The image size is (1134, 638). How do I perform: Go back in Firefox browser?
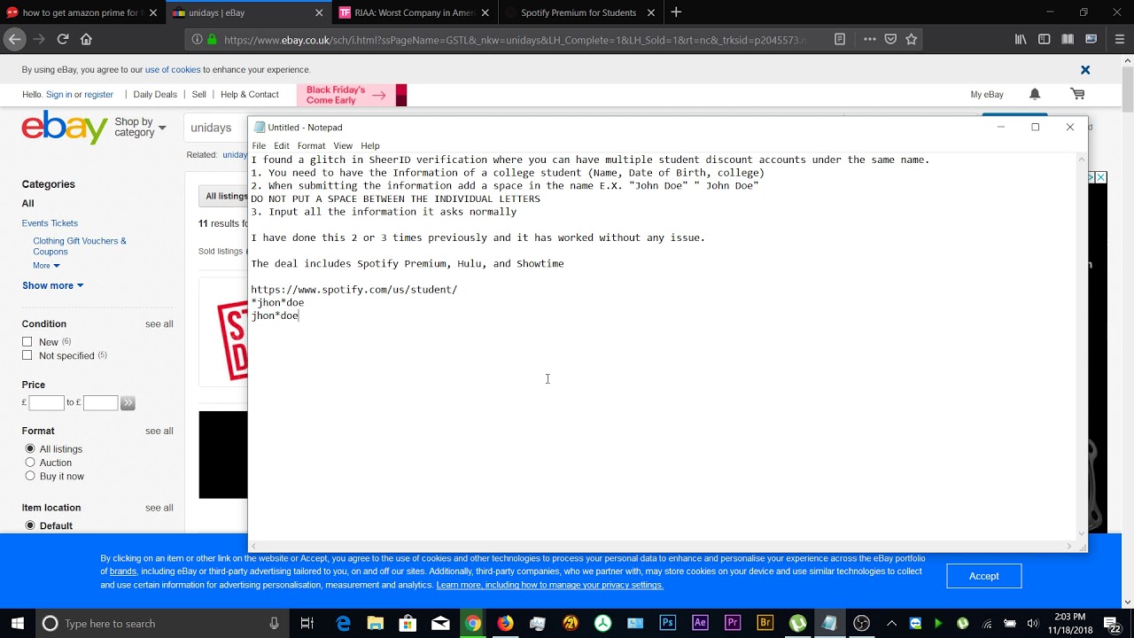click(x=14, y=39)
